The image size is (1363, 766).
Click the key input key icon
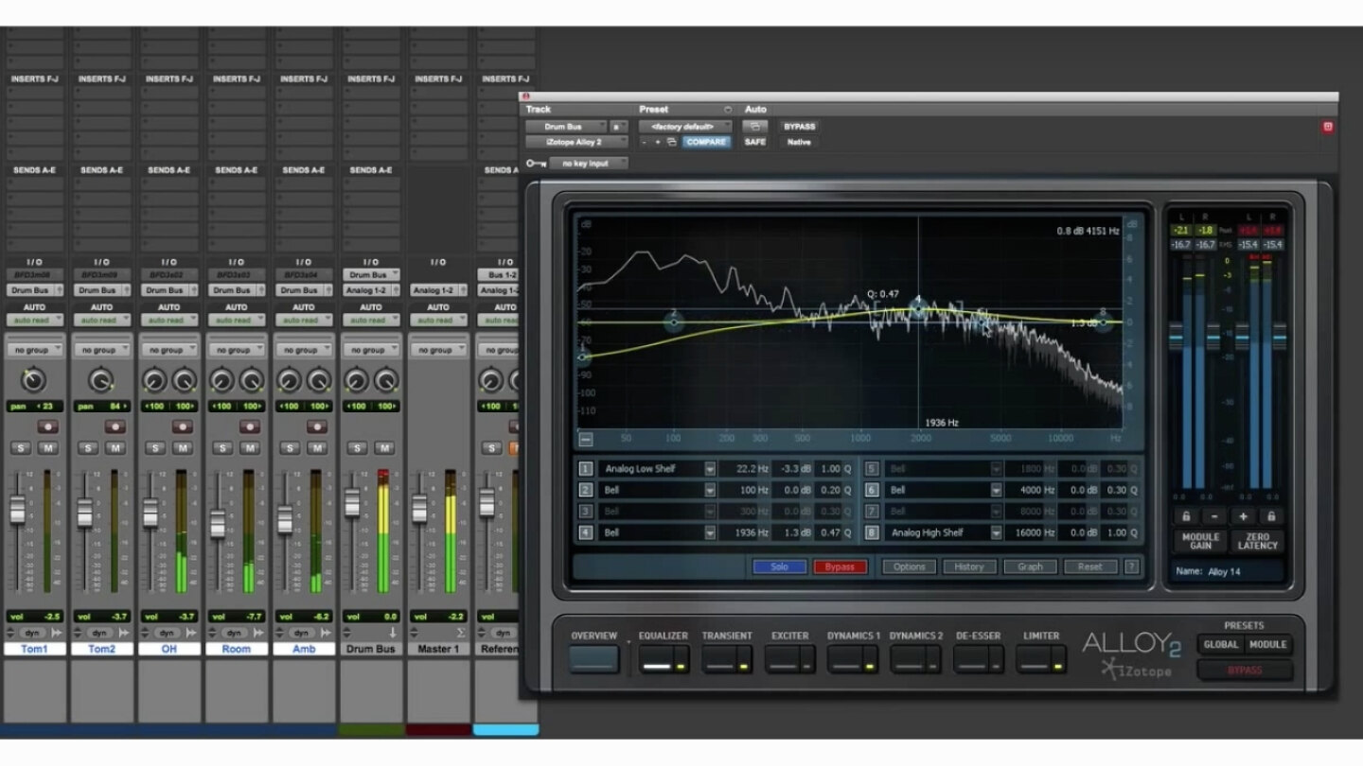pos(536,163)
